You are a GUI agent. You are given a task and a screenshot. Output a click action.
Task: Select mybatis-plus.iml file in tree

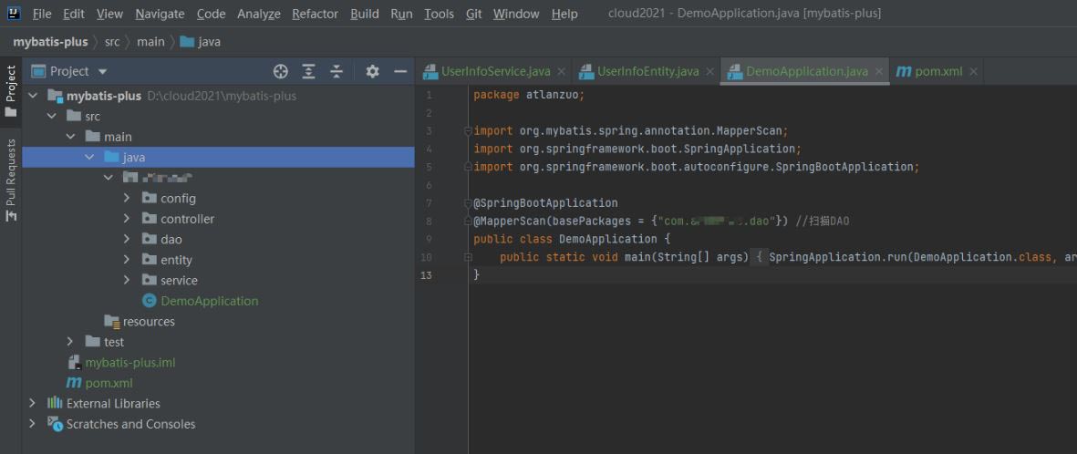coord(129,362)
